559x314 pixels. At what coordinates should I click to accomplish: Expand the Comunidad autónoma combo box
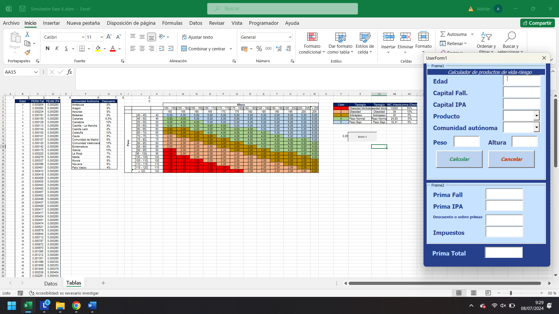pos(536,127)
